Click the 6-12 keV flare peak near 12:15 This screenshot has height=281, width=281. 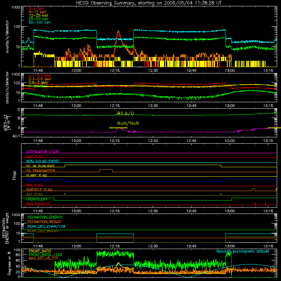[x=118, y=32]
